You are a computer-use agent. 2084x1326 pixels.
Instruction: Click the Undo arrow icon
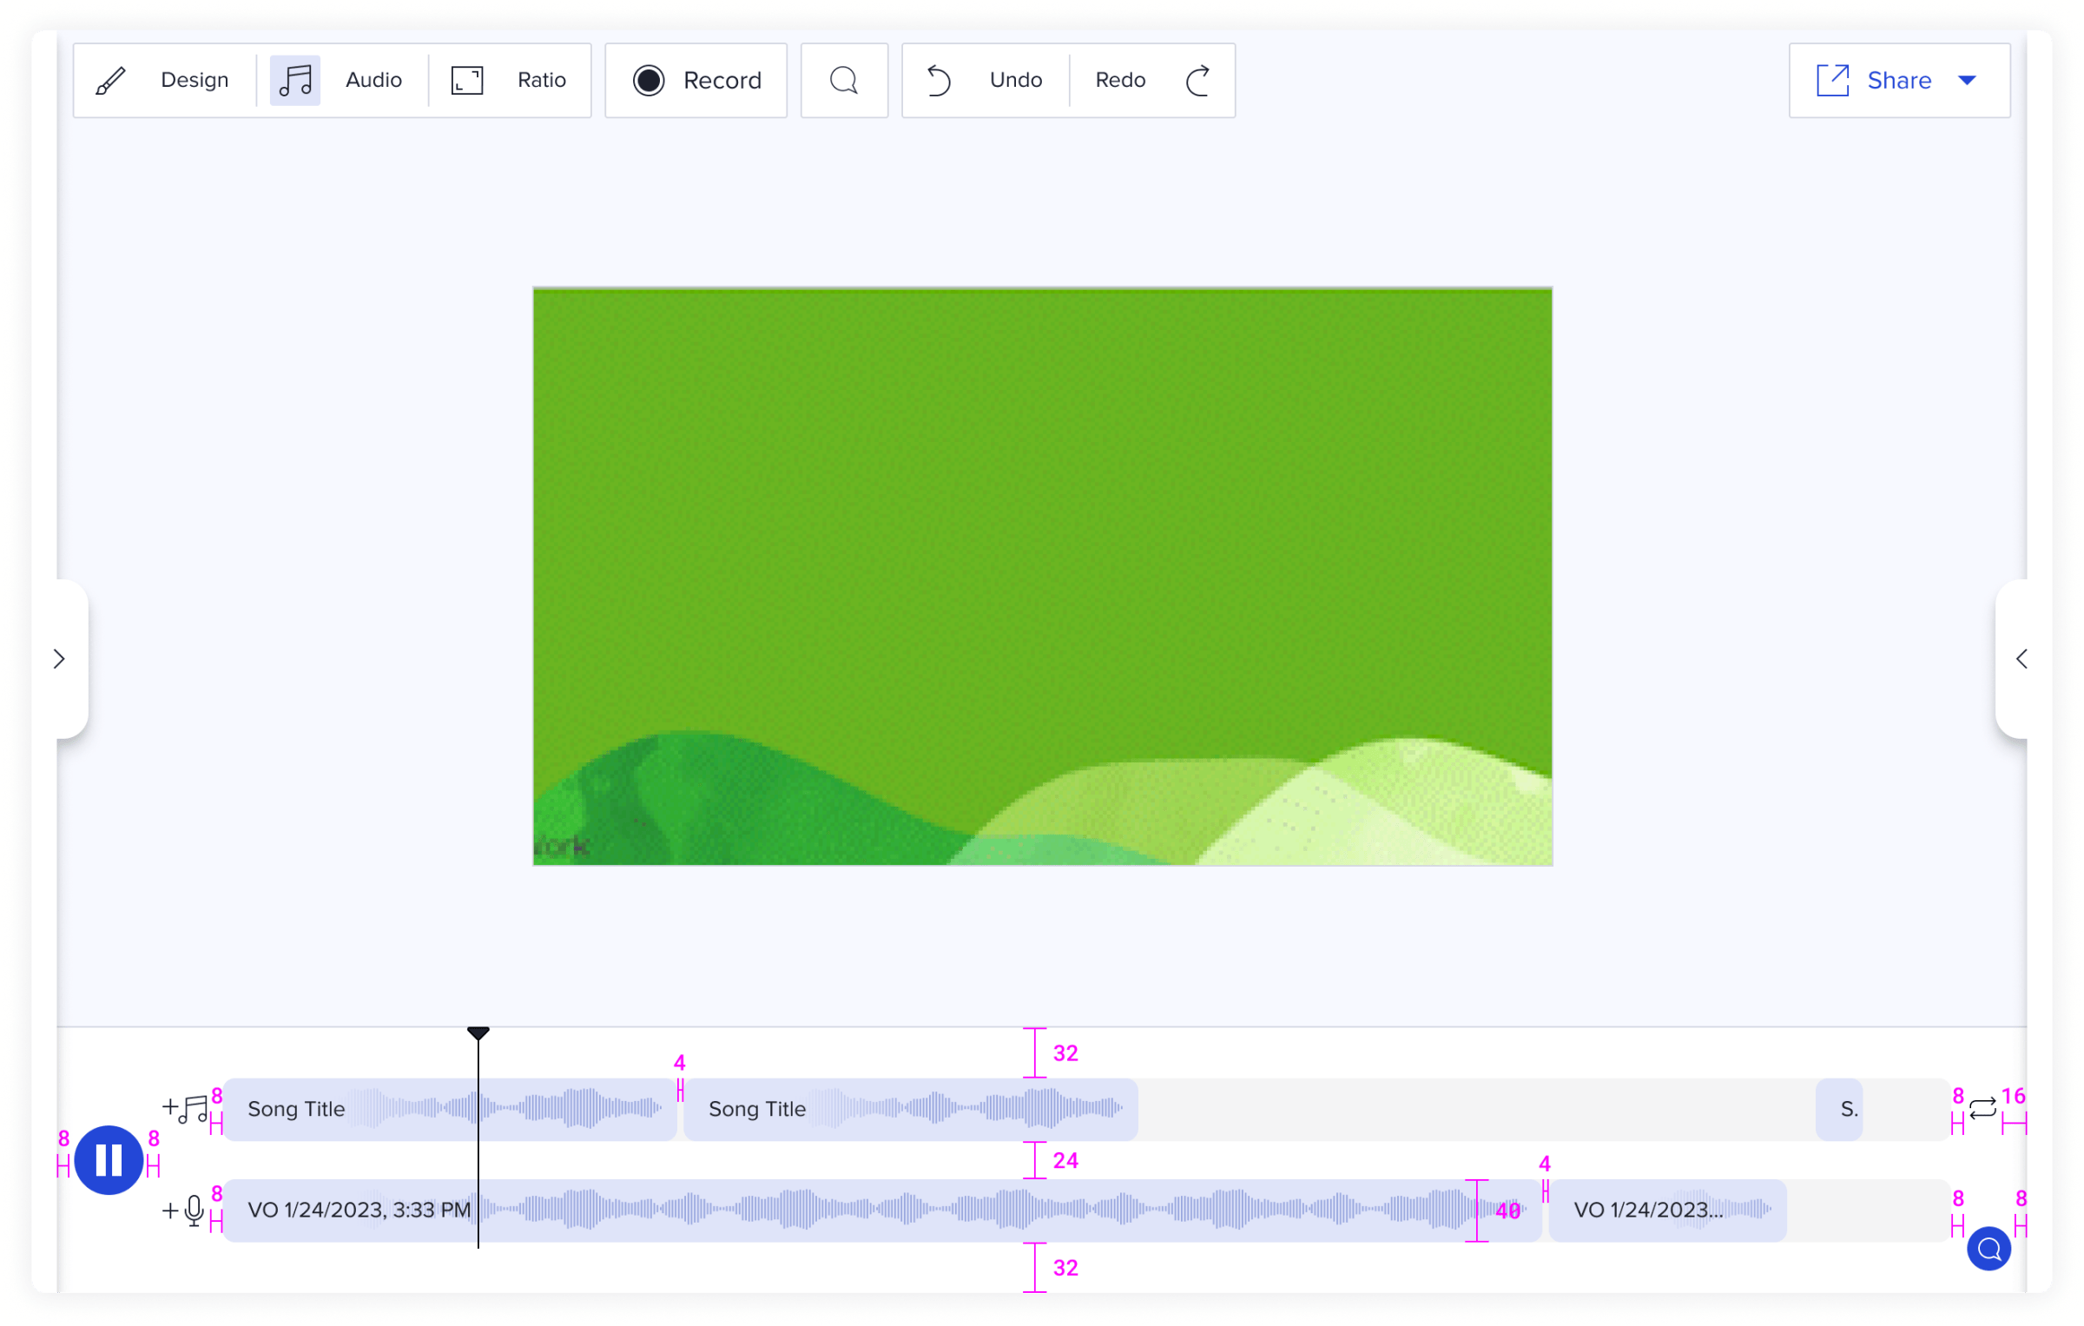[x=939, y=81]
